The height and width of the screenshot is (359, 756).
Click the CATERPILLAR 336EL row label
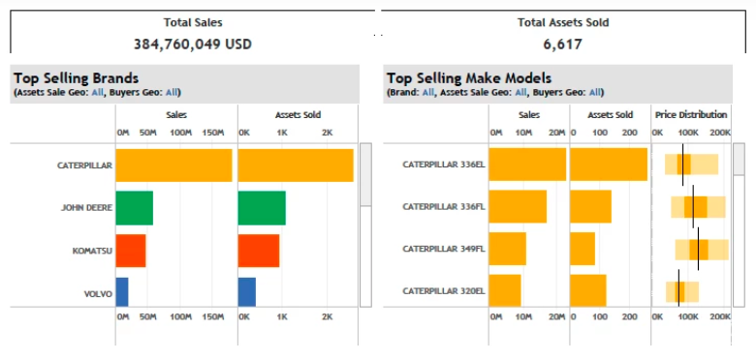(444, 165)
